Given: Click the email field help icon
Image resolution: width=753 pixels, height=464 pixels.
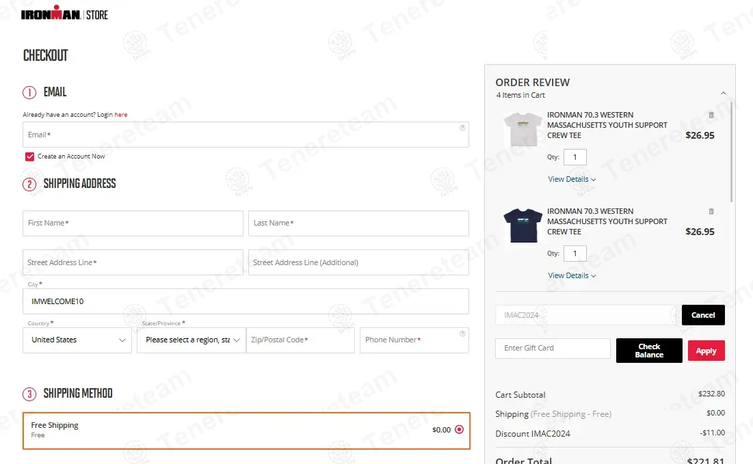Looking at the screenshot, I should 462,128.
